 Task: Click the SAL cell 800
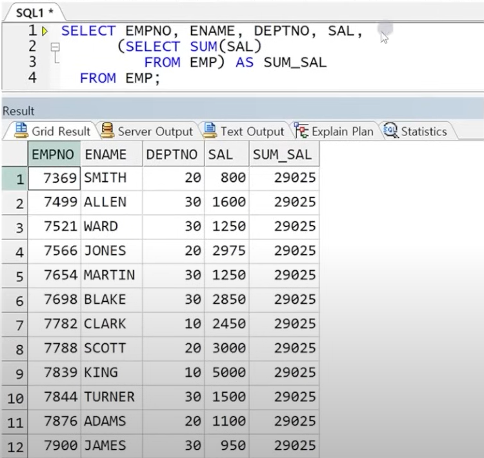[x=227, y=178]
